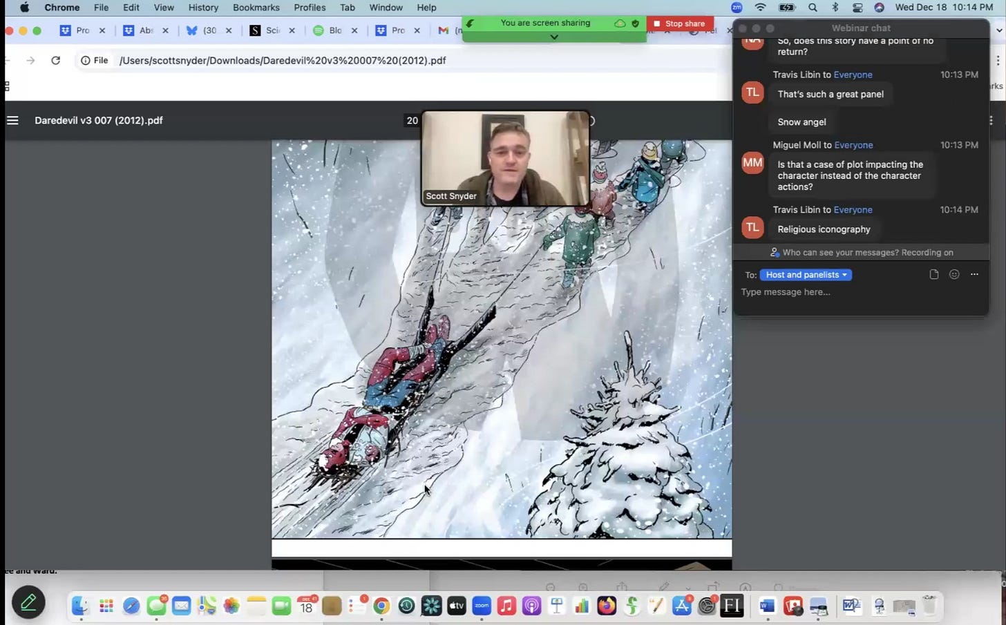The height and width of the screenshot is (625, 1006).
Task: Open the Apple menu
Action: point(24,8)
